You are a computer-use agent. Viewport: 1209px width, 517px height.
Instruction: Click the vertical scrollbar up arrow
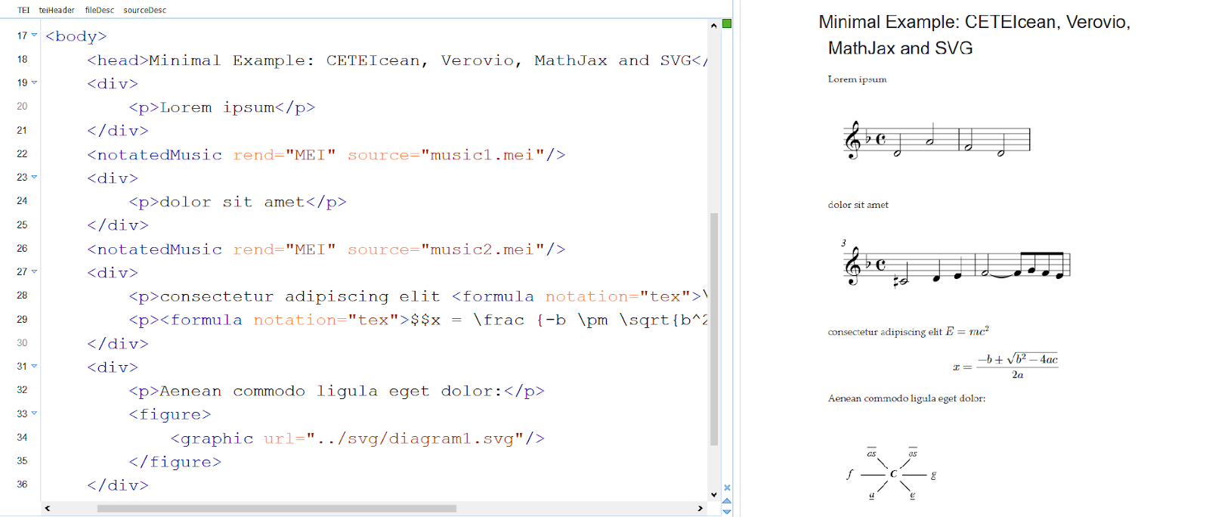click(x=714, y=26)
